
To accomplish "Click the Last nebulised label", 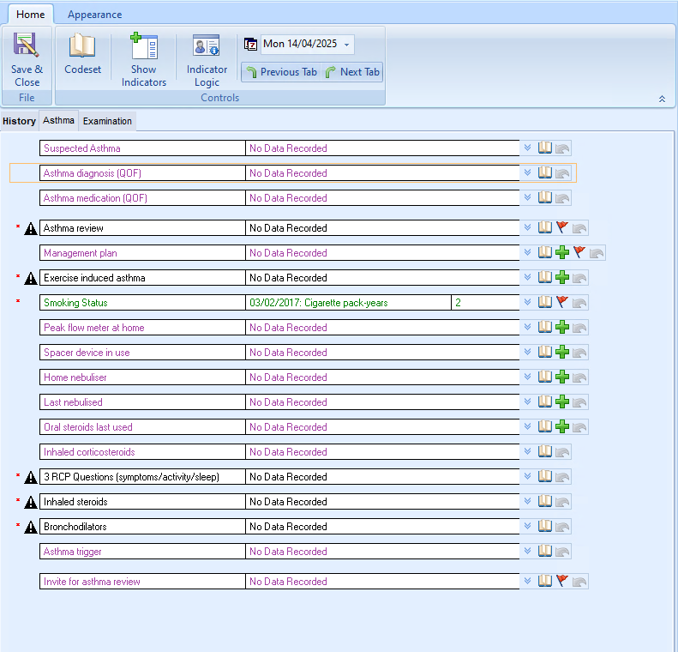I will click(73, 402).
